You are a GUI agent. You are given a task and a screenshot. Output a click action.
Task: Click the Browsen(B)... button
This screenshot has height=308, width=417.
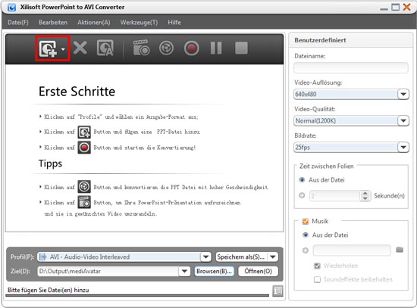(214, 272)
